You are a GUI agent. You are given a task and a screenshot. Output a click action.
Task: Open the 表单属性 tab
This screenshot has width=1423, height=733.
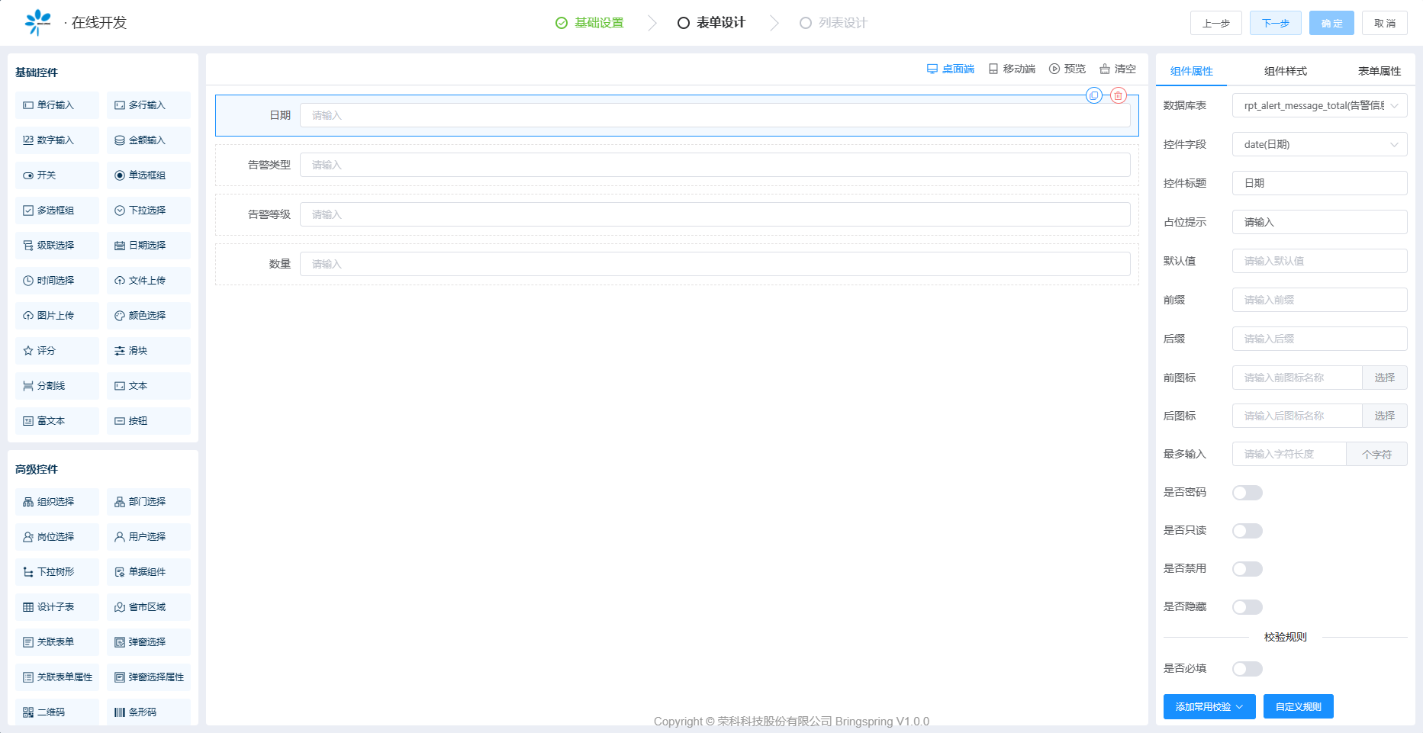click(x=1379, y=71)
